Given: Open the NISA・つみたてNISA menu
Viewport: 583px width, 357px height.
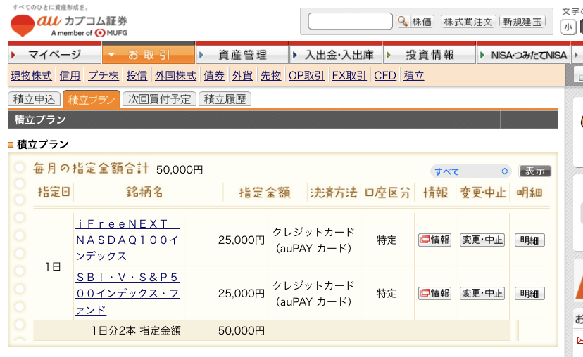Looking at the screenshot, I should [524, 55].
